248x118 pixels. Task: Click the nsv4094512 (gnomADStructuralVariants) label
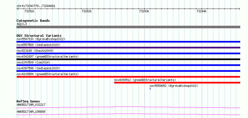point(145,80)
